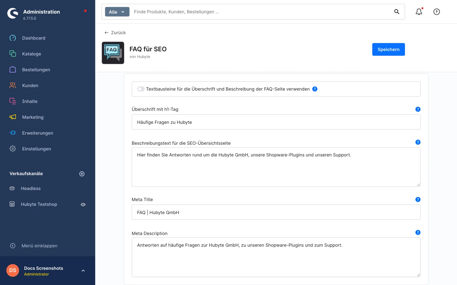
Task: Open the help circle icon in header
Action: (437, 12)
